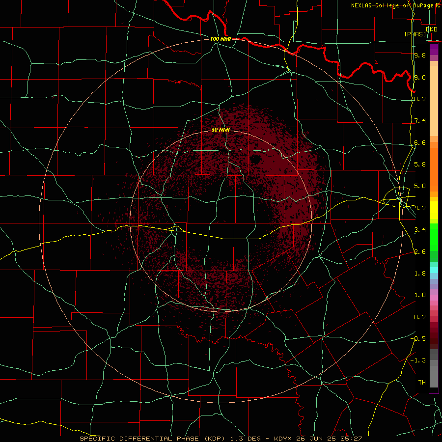Click the 50 NMI range ring label

click(221, 130)
